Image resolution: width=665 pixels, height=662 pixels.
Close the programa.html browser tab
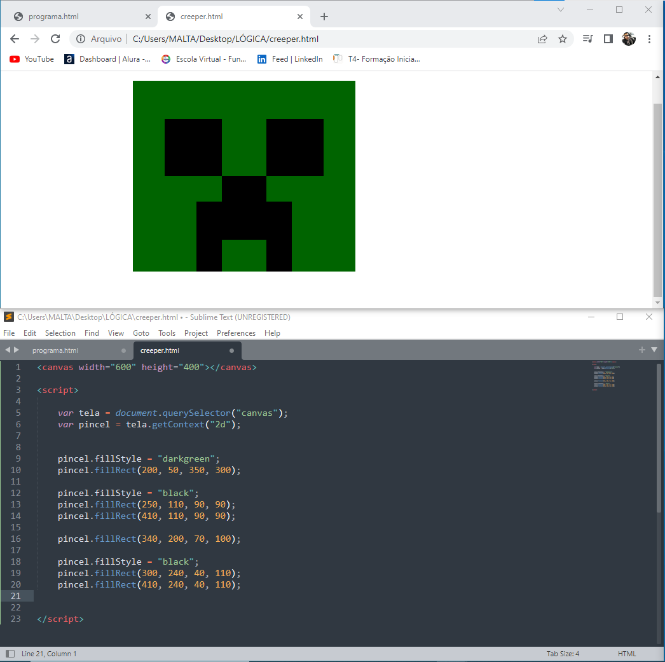[148, 17]
